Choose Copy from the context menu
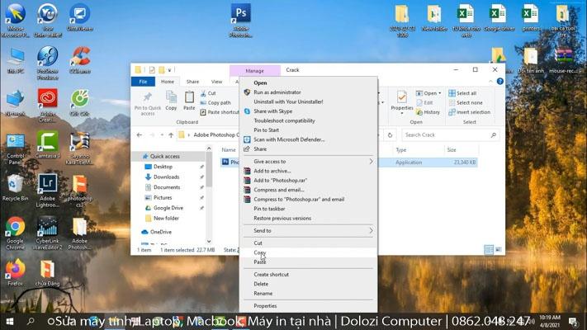587x330 pixels. pyautogui.click(x=260, y=253)
